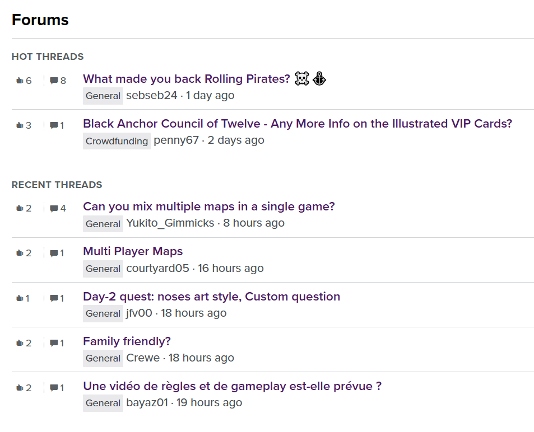Click the comment bubble icon showing 8 comments
This screenshot has width=534, height=432.
tap(55, 80)
